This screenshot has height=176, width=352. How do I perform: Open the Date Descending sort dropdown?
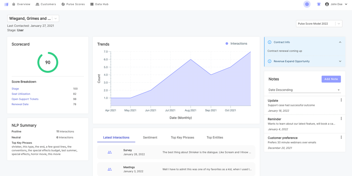click(x=304, y=90)
